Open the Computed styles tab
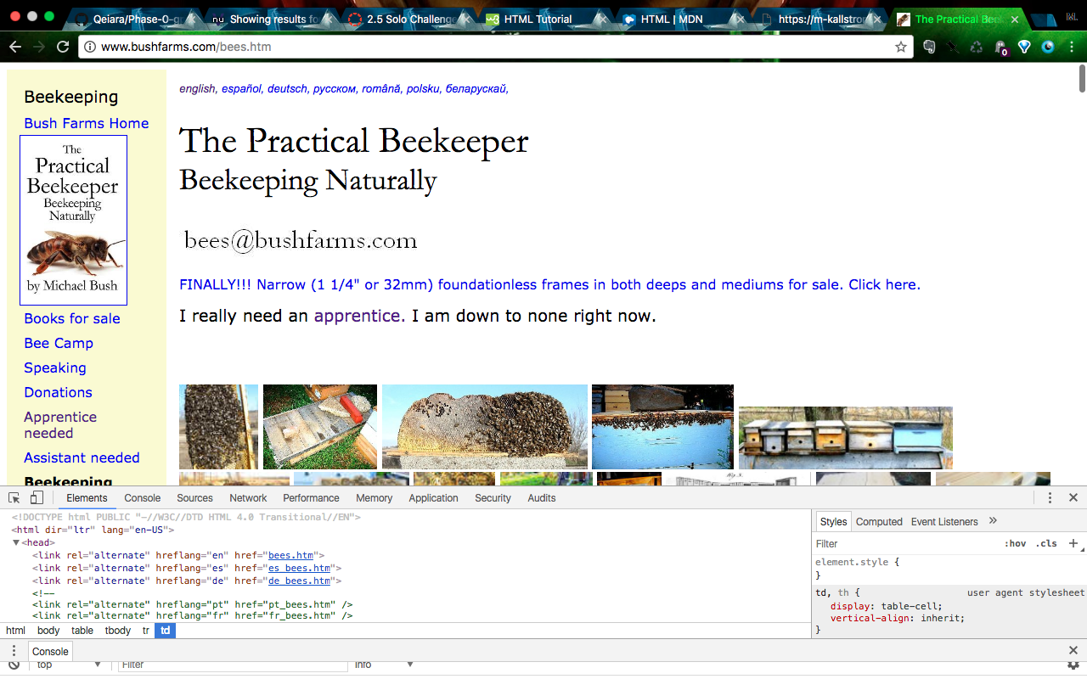 coord(878,522)
